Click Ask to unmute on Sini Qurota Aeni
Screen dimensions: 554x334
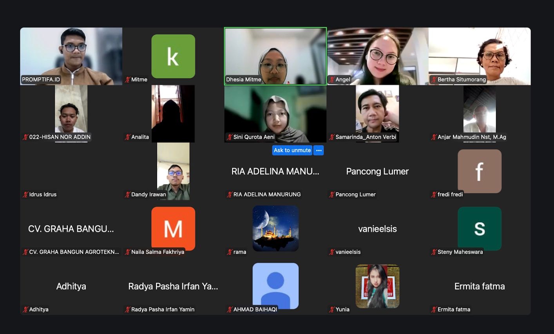(x=292, y=150)
